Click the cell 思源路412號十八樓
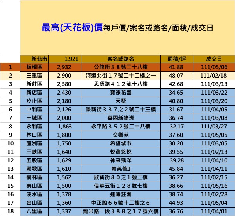 (121, 84)
